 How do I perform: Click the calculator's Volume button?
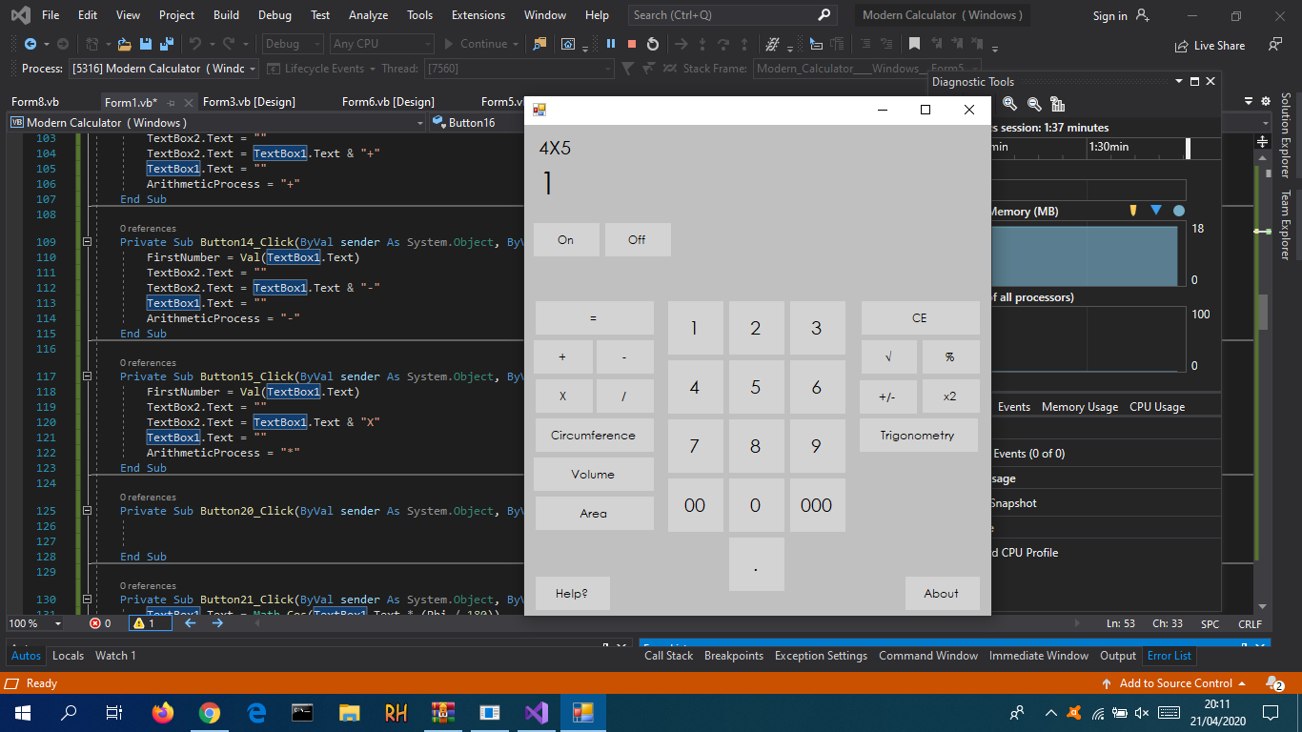click(x=594, y=475)
